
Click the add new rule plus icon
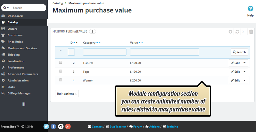(230, 32)
